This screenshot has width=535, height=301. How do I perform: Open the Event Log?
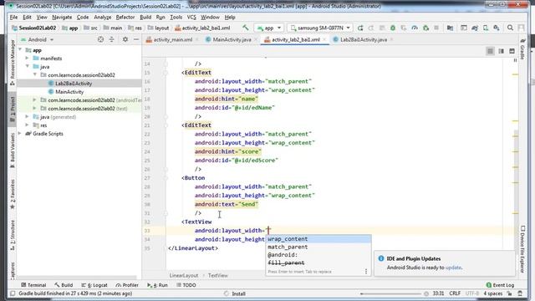point(500,285)
